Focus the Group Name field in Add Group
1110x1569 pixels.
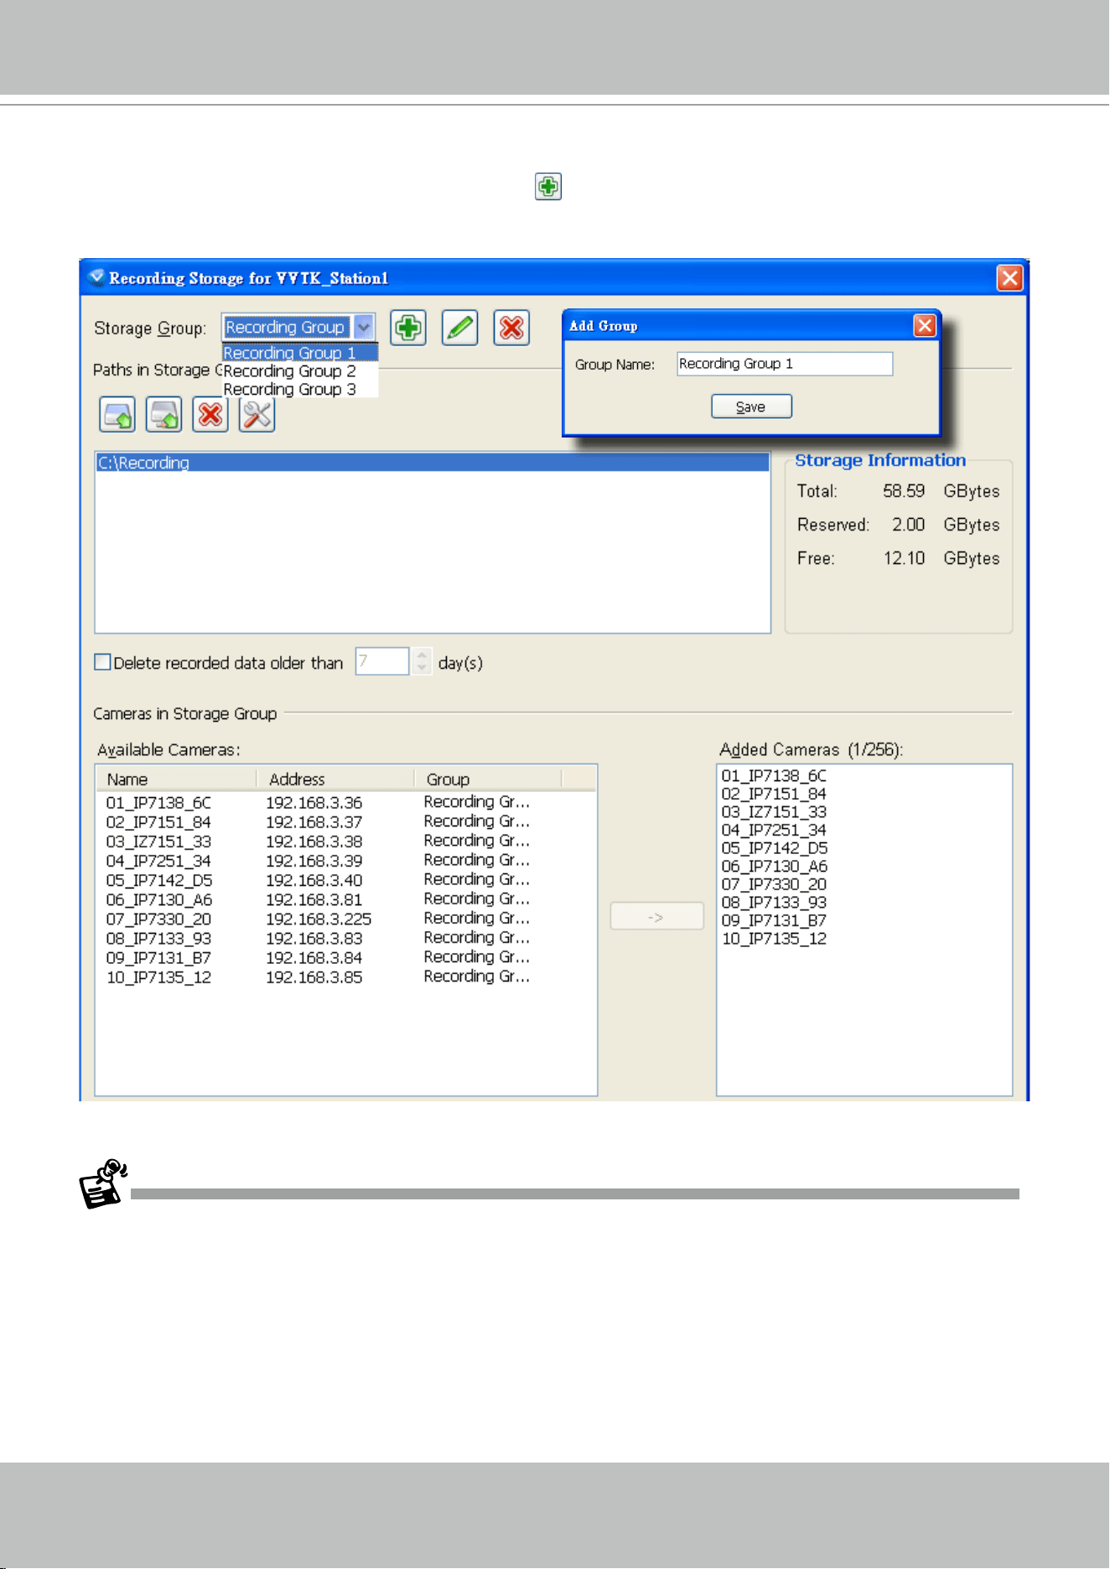tap(785, 364)
